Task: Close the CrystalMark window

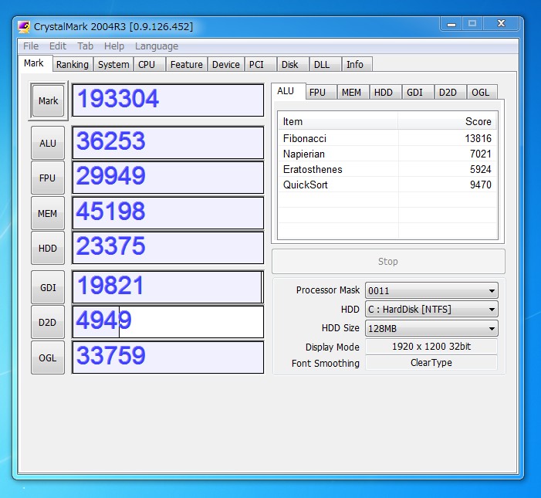Action: [x=501, y=24]
